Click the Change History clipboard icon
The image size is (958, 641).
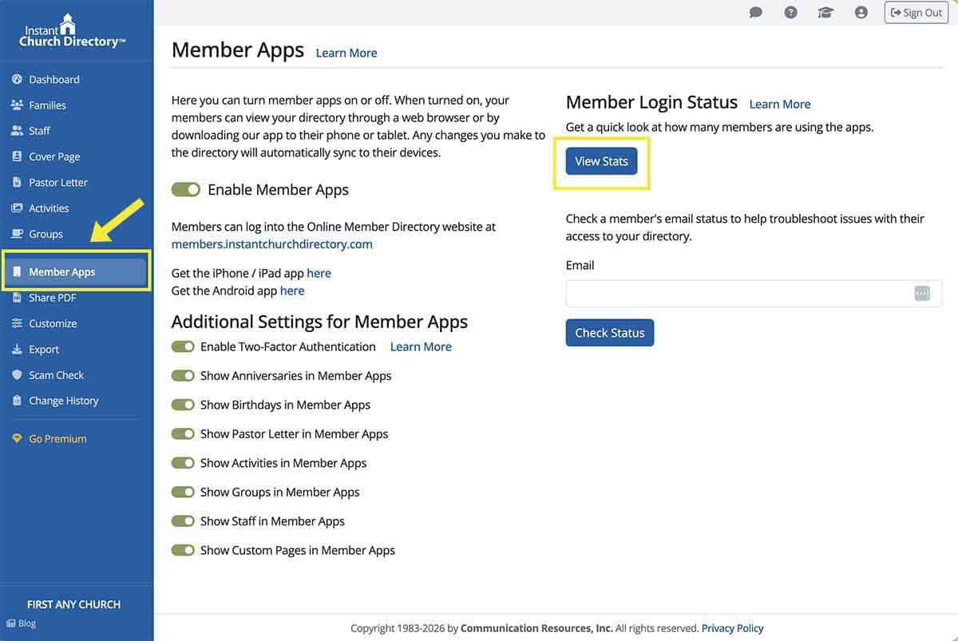pos(17,400)
